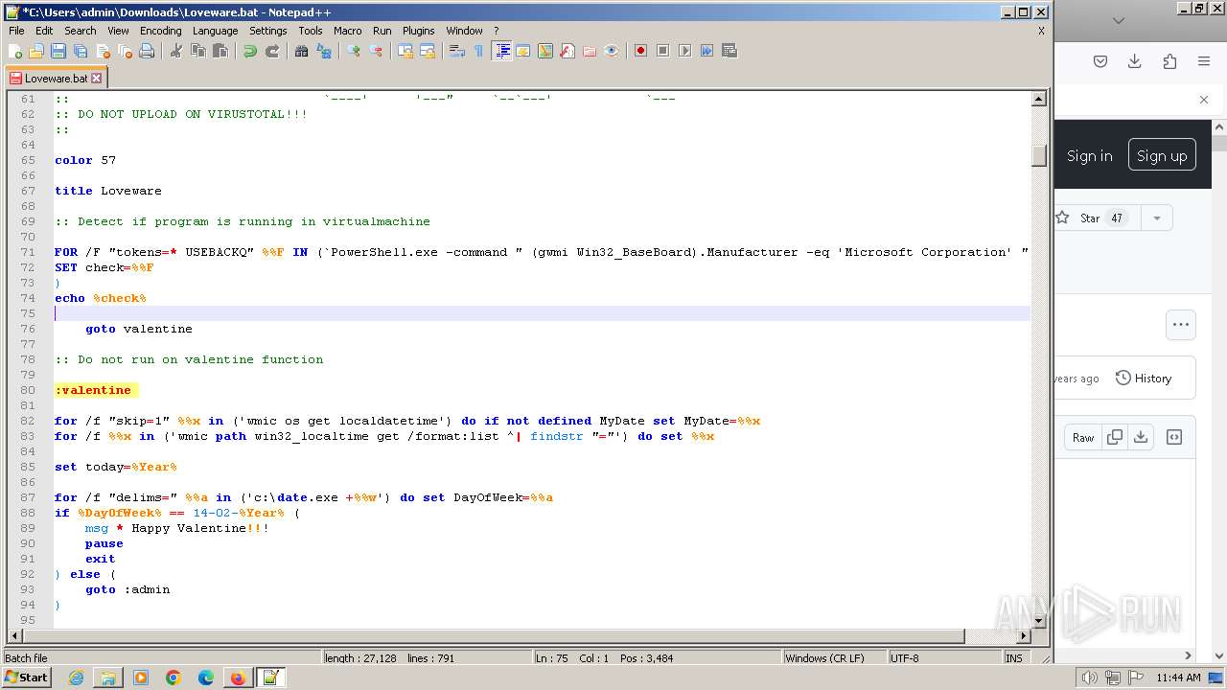Viewport: 1227px width, 690px height.
Task: Click the Replace toolbar icon
Action: click(x=324, y=51)
